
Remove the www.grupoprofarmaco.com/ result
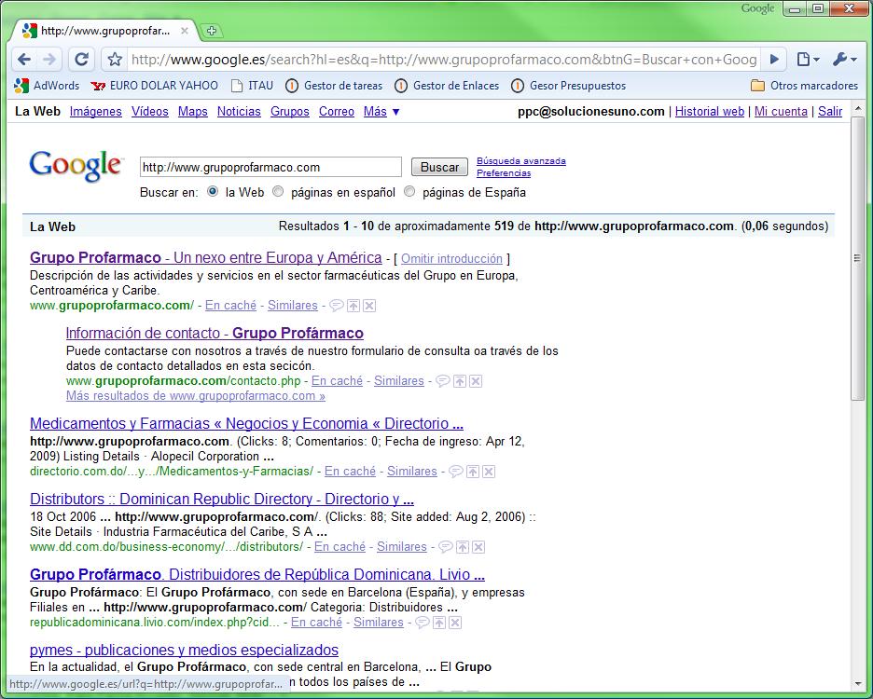[x=369, y=306]
